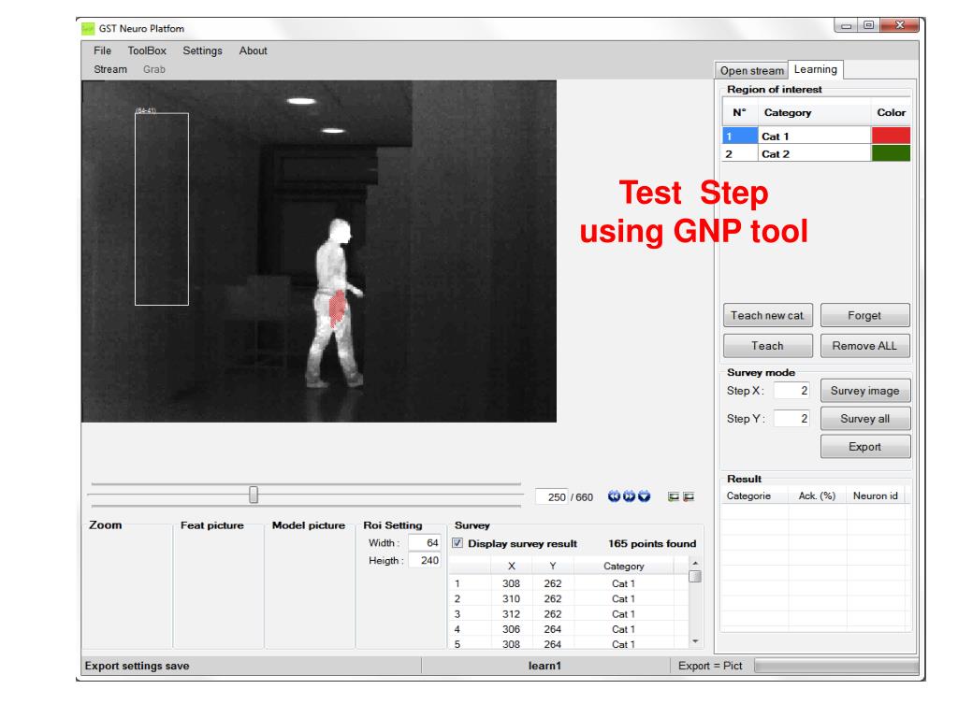
Task: Click the Step X input field
Action: [791, 391]
